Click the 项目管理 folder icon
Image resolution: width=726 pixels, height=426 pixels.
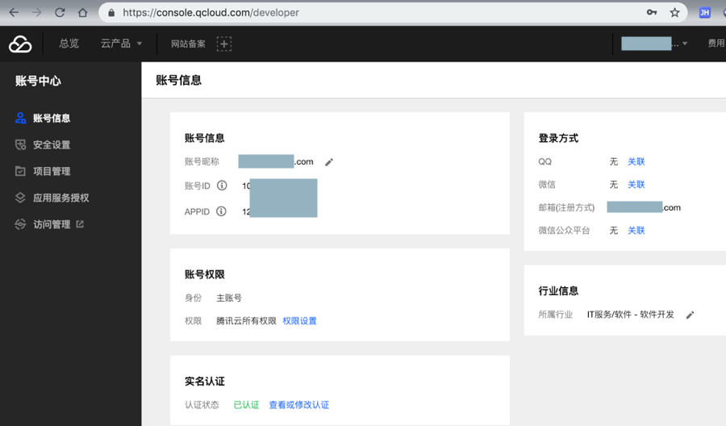click(x=20, y=171)
